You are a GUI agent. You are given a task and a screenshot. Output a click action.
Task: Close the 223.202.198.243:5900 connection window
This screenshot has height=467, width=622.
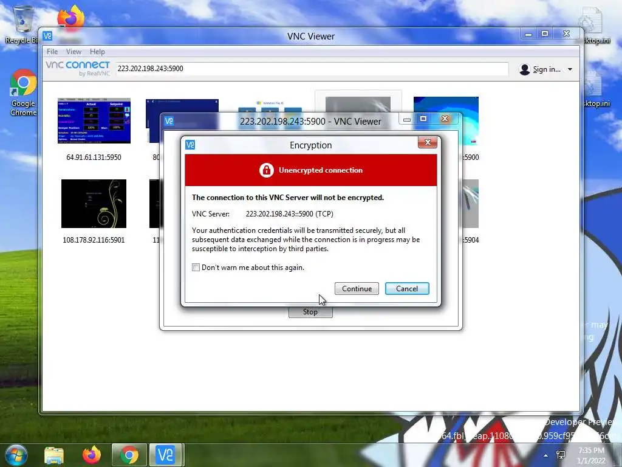click(x=445, y=119)
